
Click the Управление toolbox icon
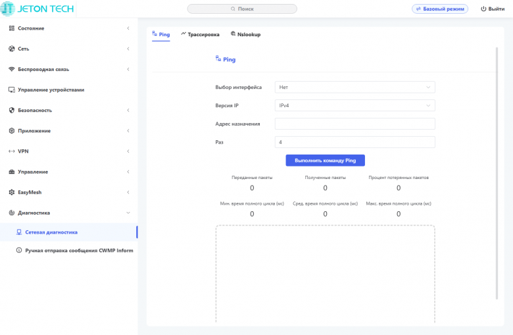click(11, 172)
